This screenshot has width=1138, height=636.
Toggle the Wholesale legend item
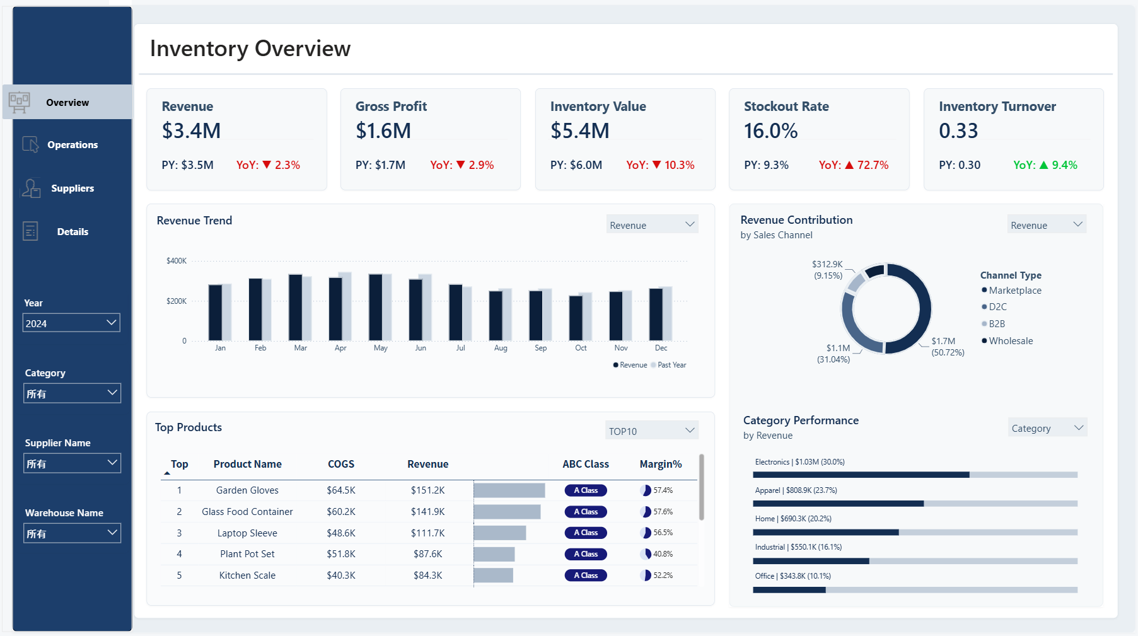point(1007,341)
